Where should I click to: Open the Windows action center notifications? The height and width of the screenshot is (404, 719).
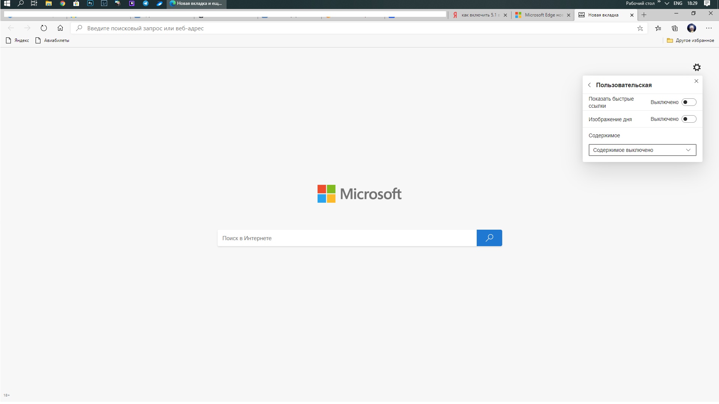tap(707, 3)
